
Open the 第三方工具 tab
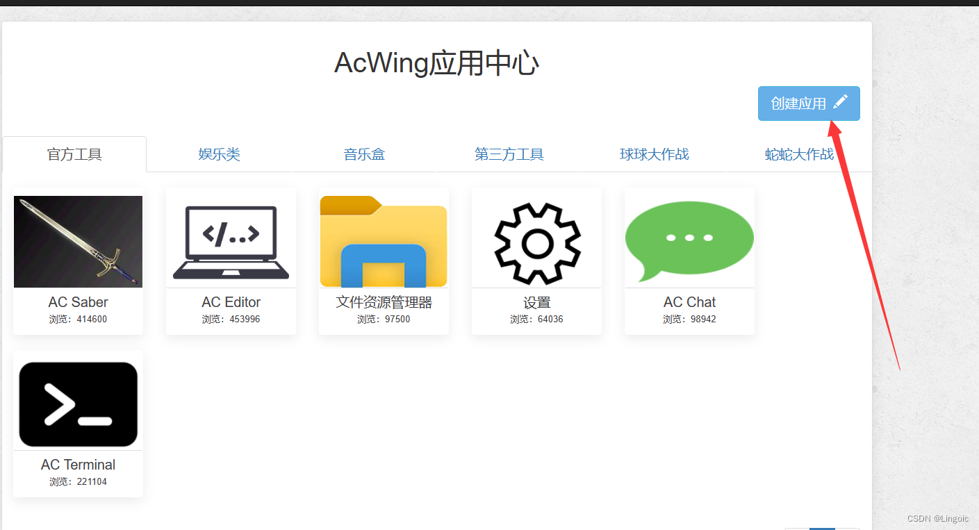pyautogui.click(x=509, y=154)
